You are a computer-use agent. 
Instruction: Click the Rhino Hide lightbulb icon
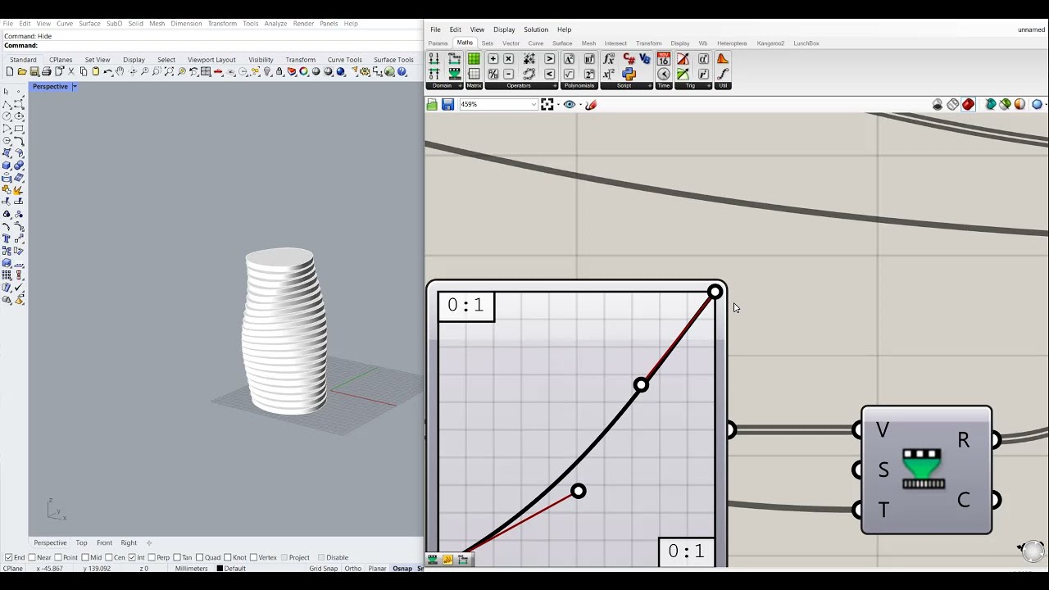coord(267,72)
